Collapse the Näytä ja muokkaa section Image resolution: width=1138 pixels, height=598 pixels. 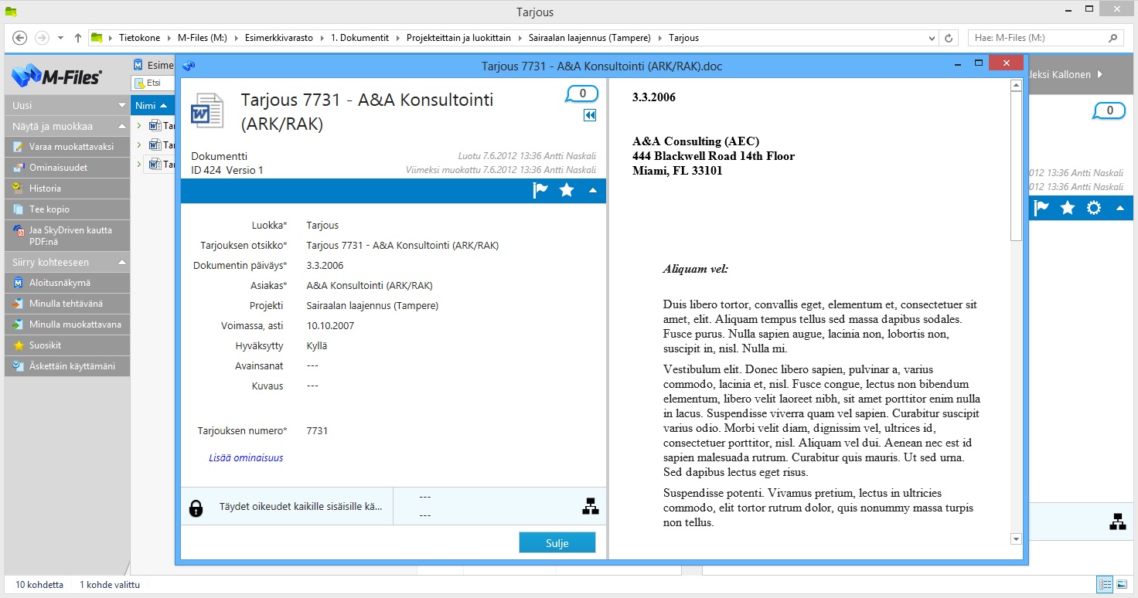(122, 126)
